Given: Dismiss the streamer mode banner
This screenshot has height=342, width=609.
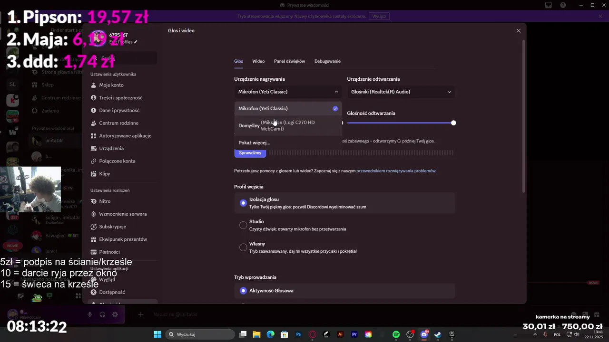Looking at the screenshot, I should pyautogui.click(x=600, y=16).
